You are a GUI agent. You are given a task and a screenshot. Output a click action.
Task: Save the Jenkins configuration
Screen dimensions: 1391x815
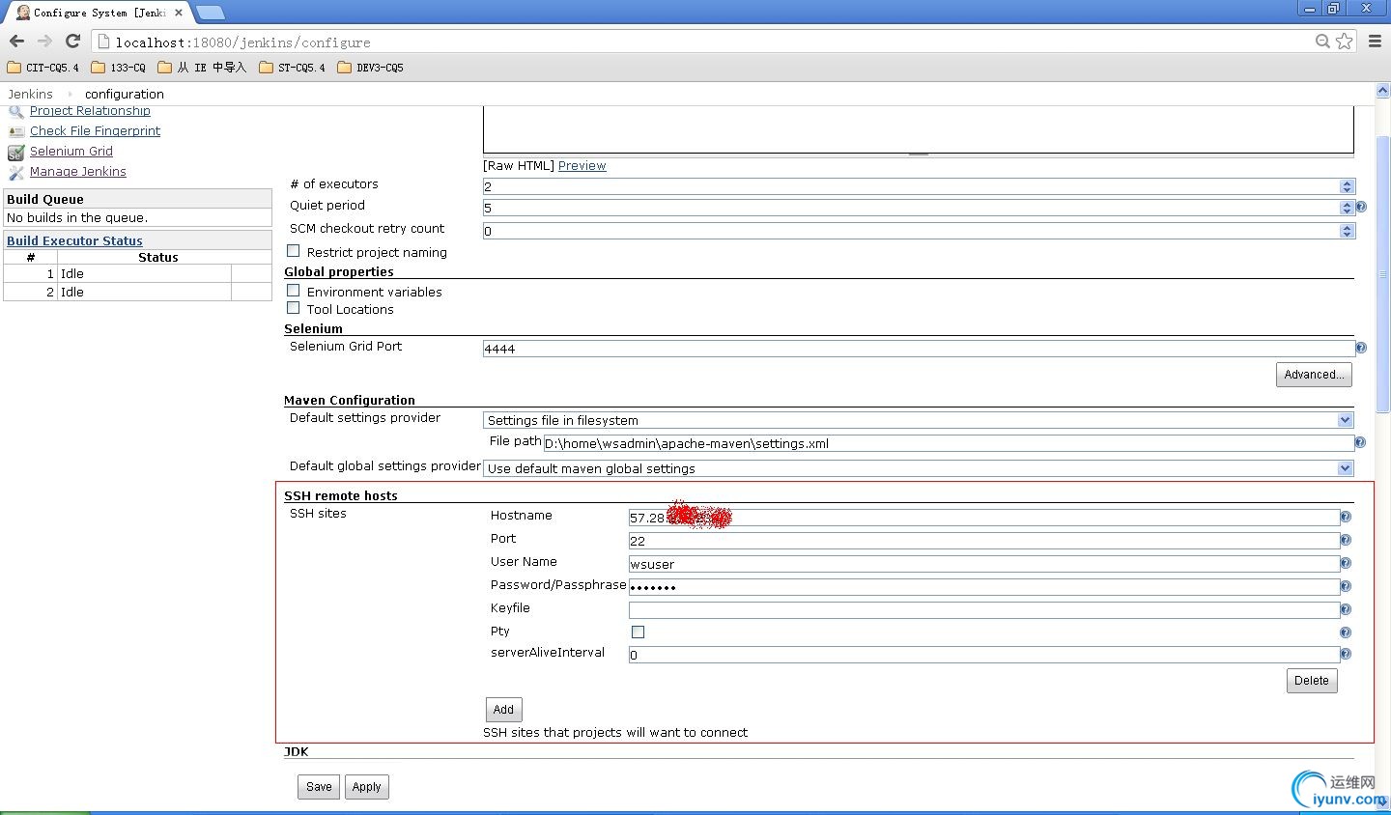point(319,787)
